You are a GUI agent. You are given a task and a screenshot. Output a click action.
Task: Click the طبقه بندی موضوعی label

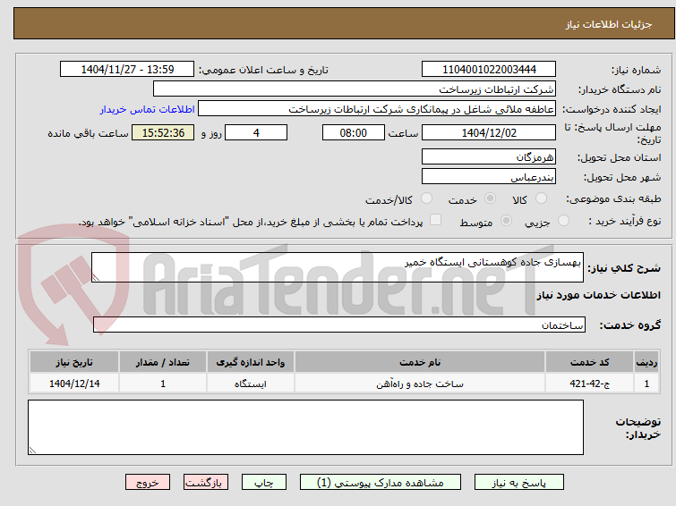tap(613, 199)
